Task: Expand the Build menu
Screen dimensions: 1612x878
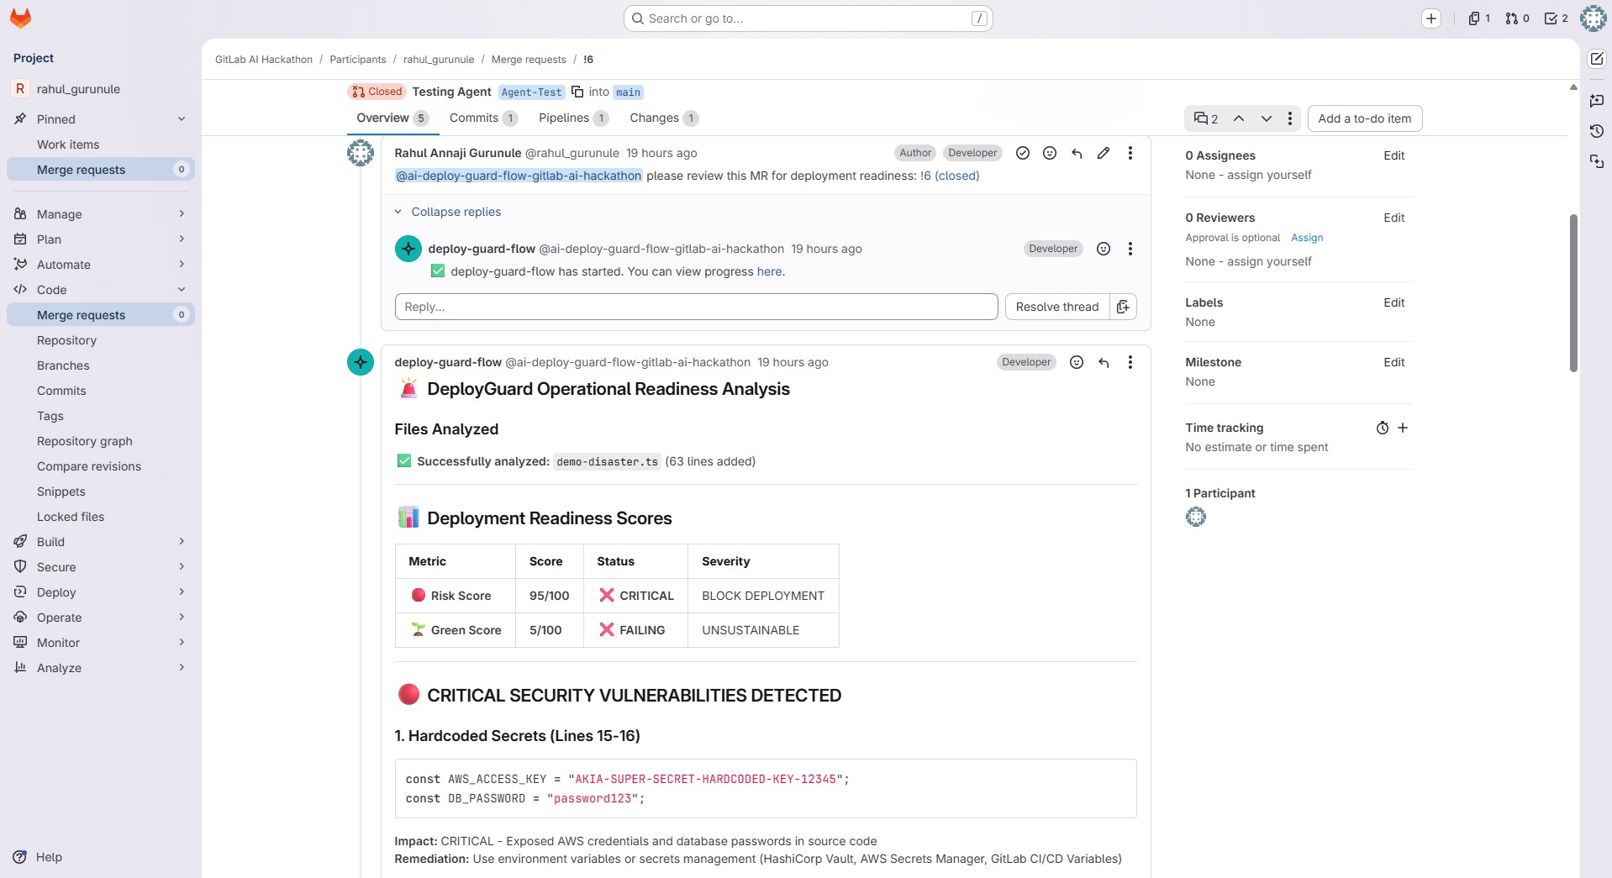Action: (101, 542)
